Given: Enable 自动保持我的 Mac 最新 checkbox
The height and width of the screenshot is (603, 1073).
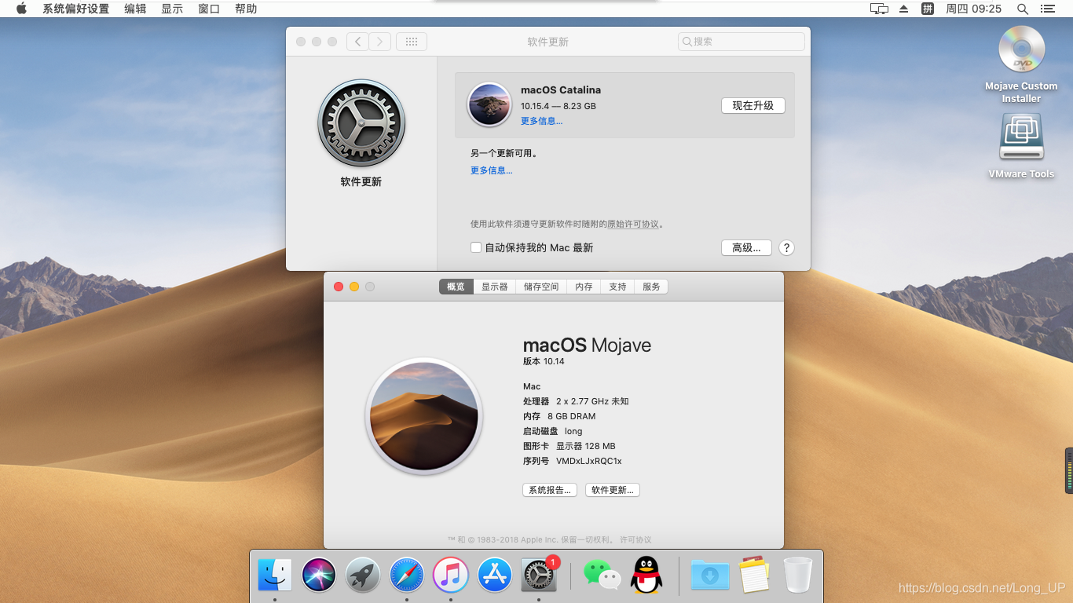Looking at the screenshot, I should tap(476, 247).
